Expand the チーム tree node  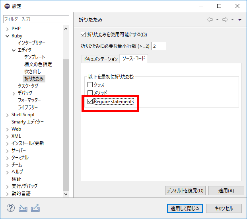click(x=7, y=165)
